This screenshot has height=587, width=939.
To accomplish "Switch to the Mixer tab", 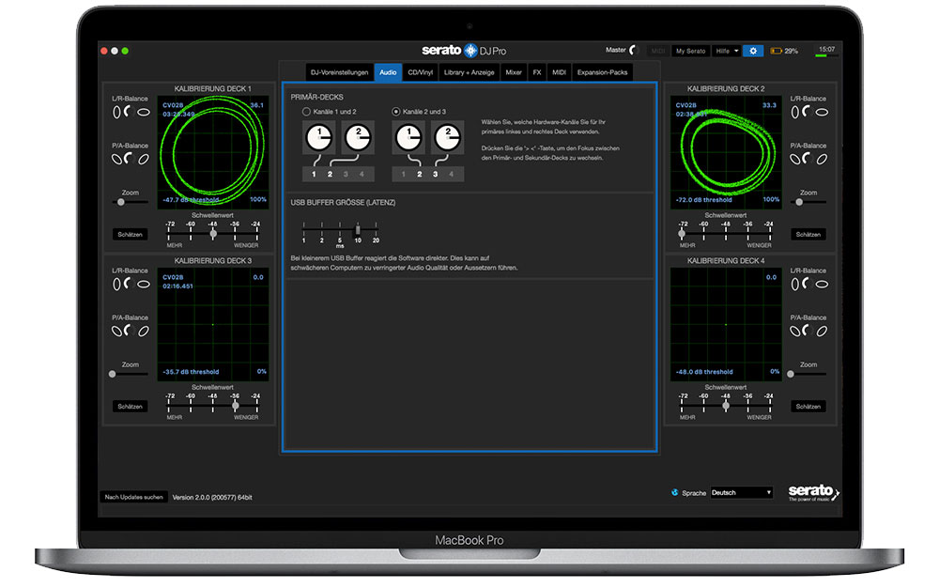I will [x=514, y=72].
